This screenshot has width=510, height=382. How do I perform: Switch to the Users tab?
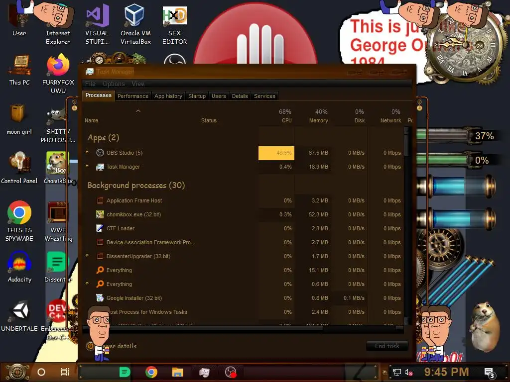coord(219,96)
